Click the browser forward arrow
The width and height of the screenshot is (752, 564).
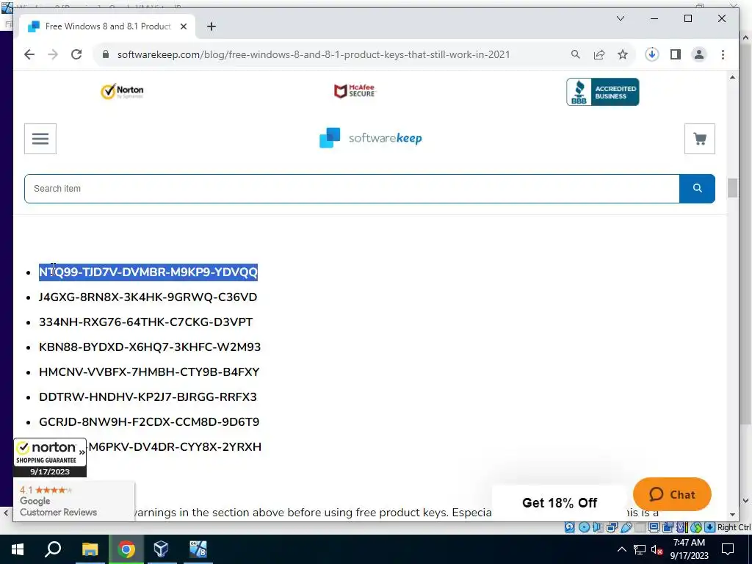coord(53,54)
